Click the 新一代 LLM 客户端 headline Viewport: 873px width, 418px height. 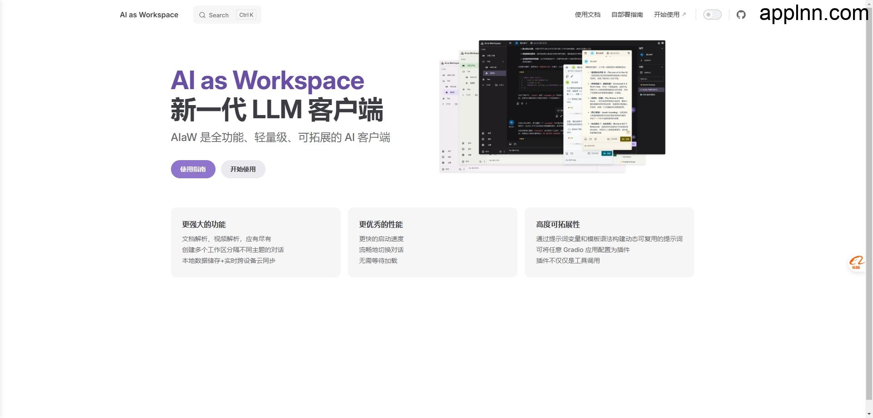click(x=277, y=110)
